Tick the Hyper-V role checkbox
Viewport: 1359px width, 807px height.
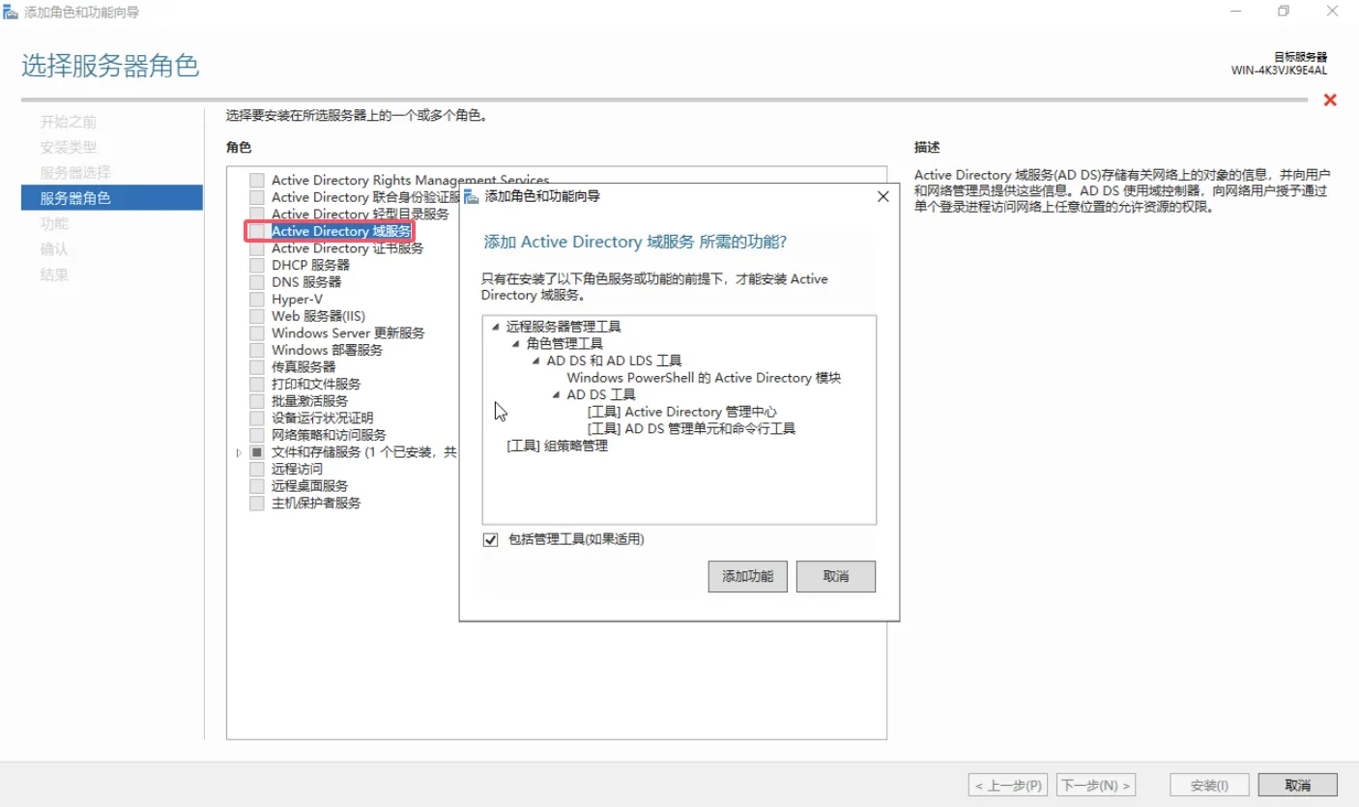point(256,300)
